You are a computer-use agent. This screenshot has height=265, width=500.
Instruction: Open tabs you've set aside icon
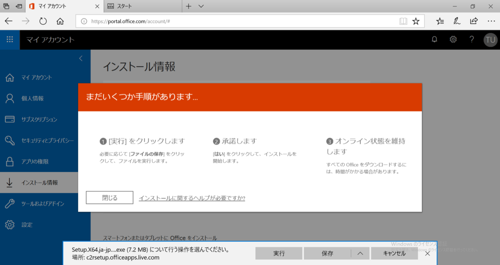click(x=6, y=6)
